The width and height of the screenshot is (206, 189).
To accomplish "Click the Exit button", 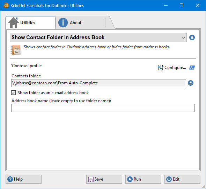I will pos(182,179).
